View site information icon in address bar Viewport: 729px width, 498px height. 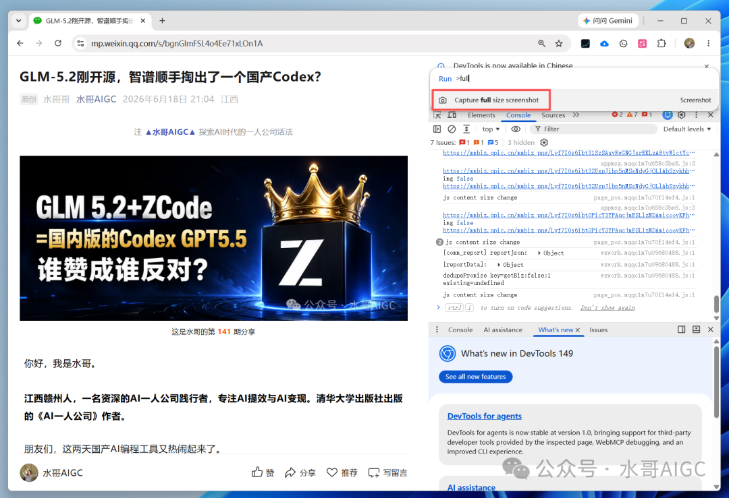coord(80,43)
